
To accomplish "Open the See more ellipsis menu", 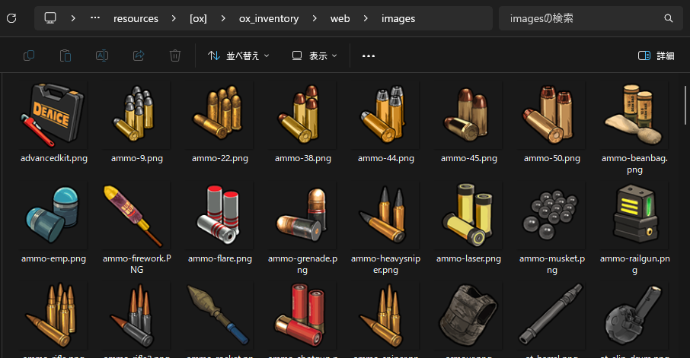I will (x=369, y=55).
